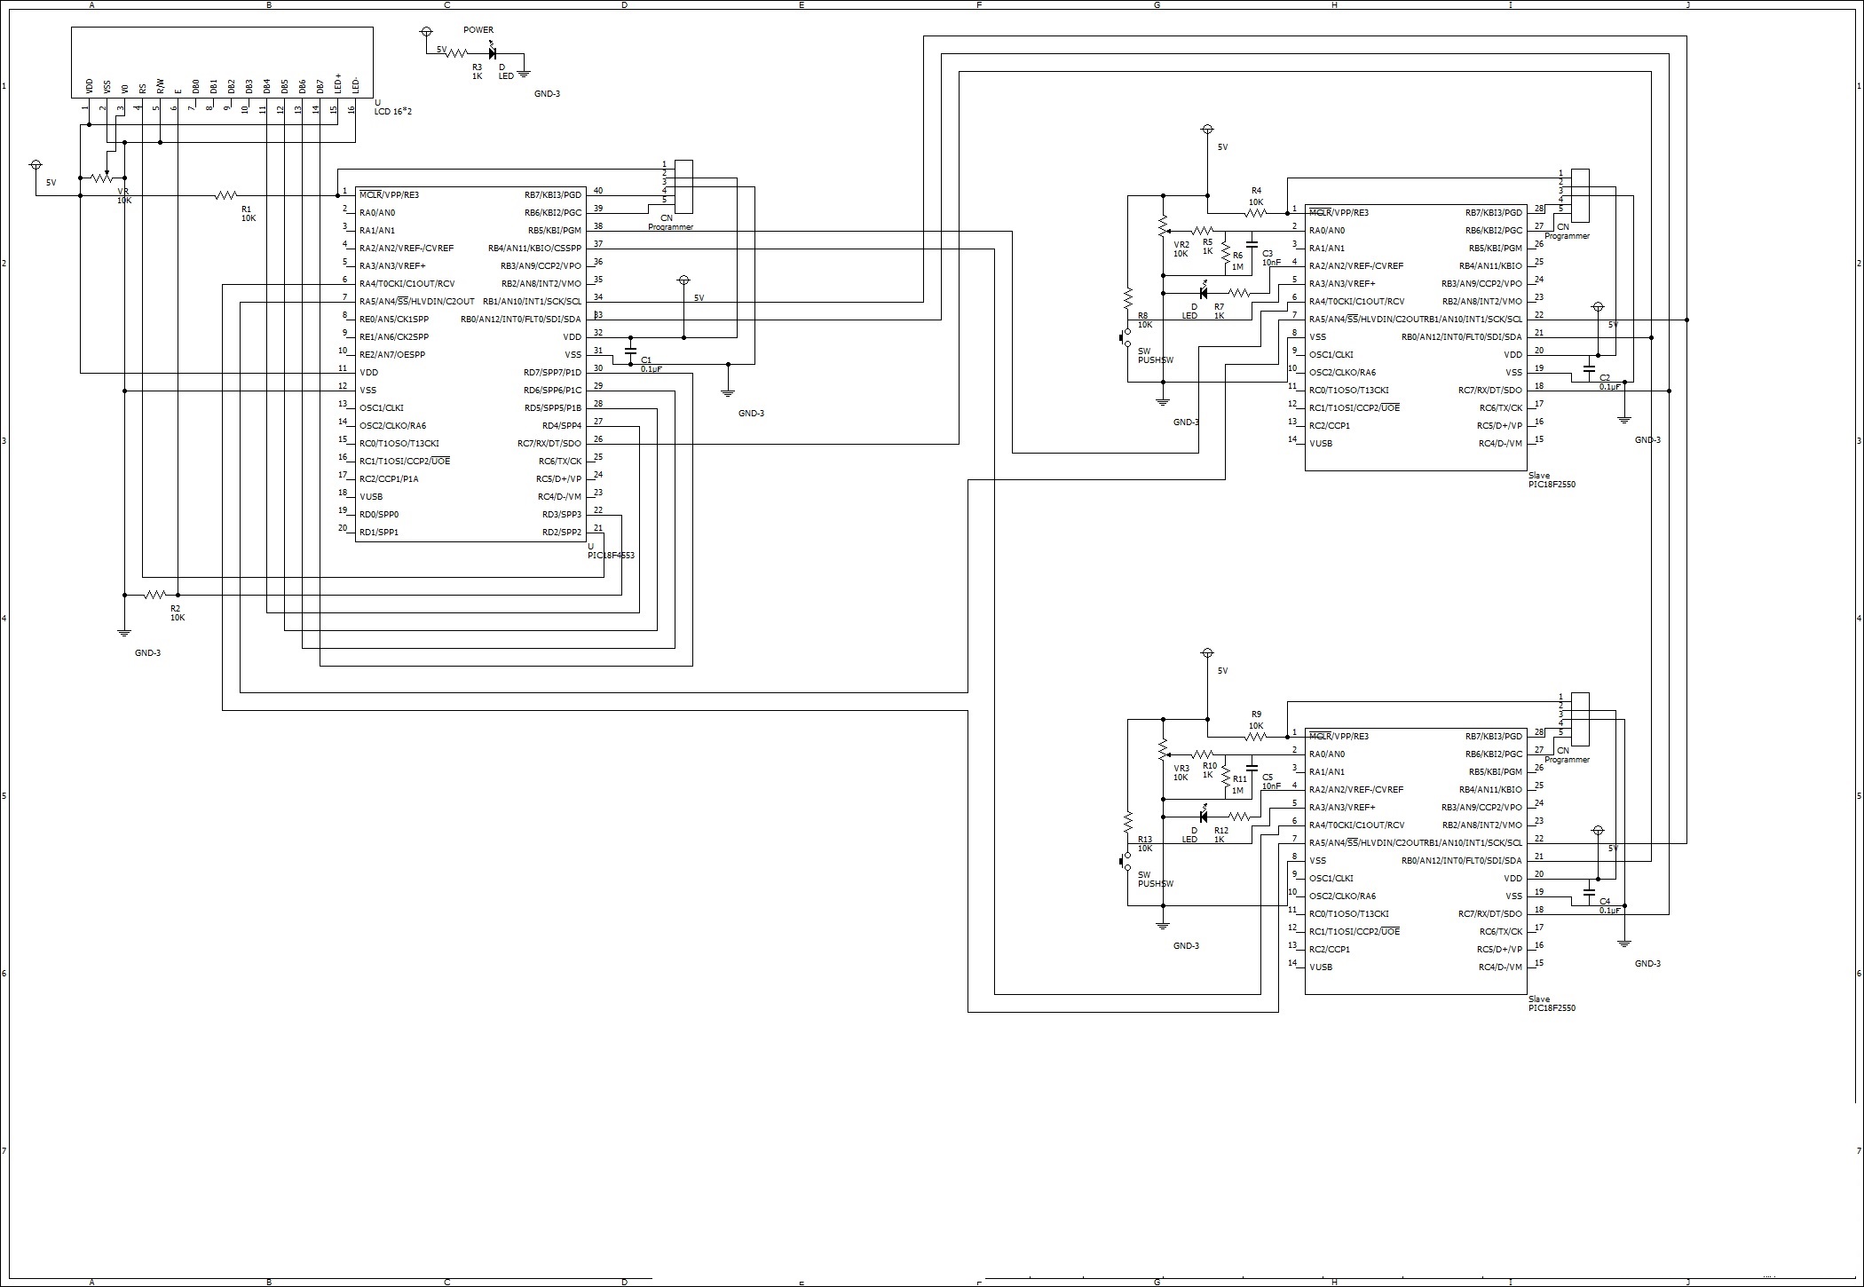Select the POWER LED diode symbol
1864x1287 pixels.
click(494, 53)
